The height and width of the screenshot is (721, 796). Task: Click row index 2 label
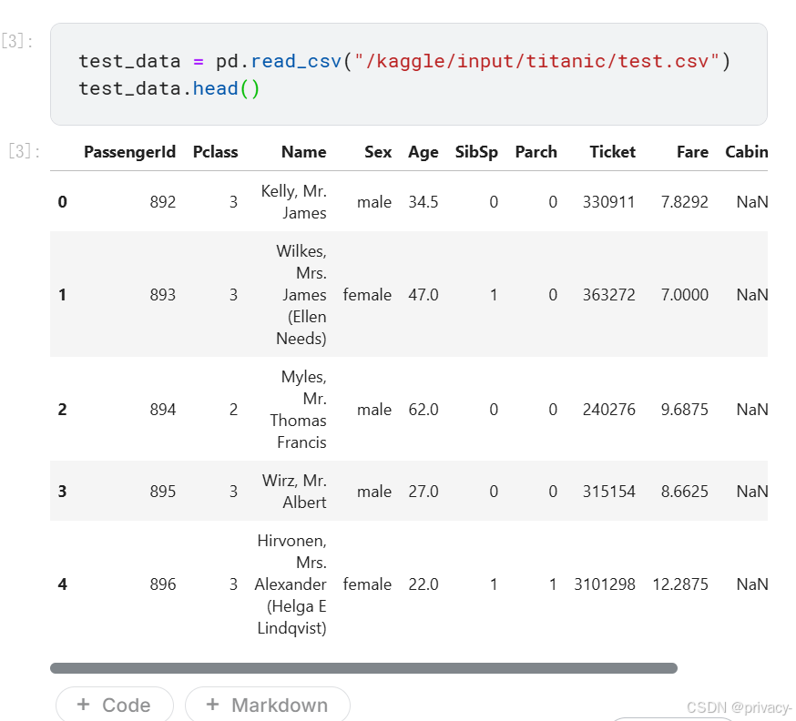point(63,410)
